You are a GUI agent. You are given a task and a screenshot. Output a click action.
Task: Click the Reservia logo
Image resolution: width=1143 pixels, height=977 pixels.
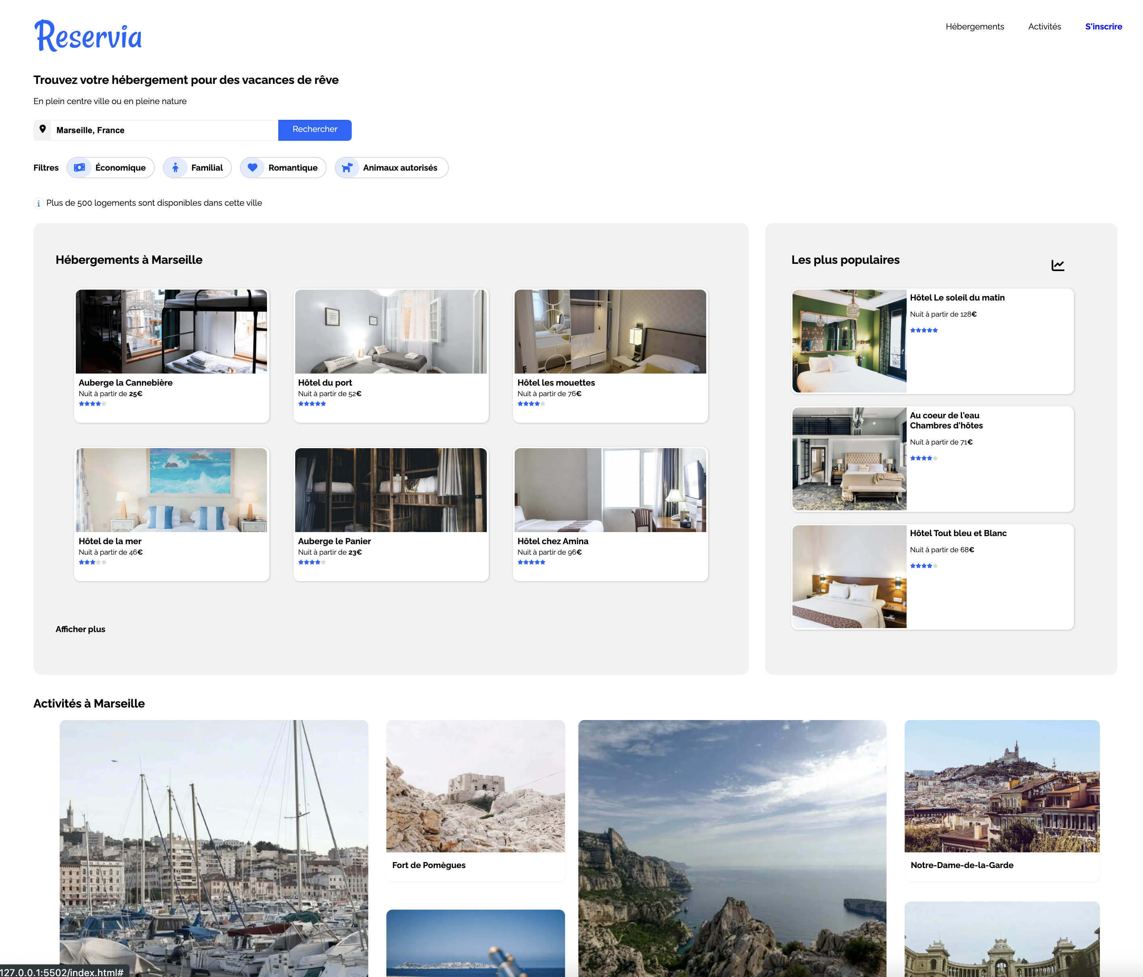coord(88,35)
